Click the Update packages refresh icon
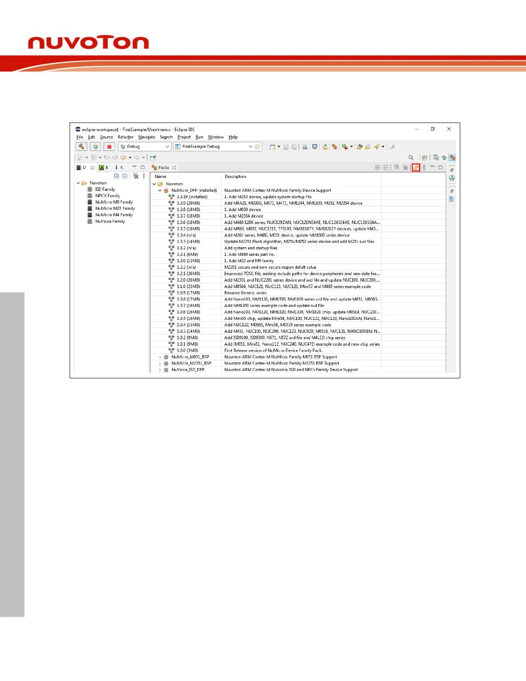This screenshot has height=681, width=526. tap(416, 168)
